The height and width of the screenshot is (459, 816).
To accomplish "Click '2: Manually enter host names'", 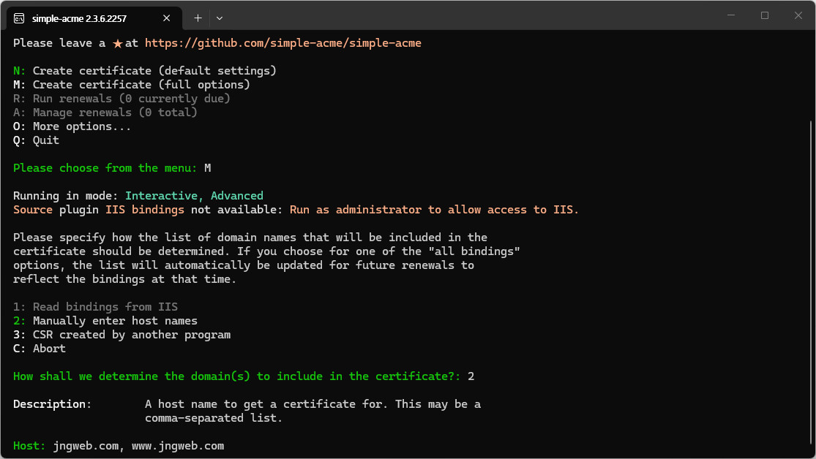I will [x=105, y=321].
